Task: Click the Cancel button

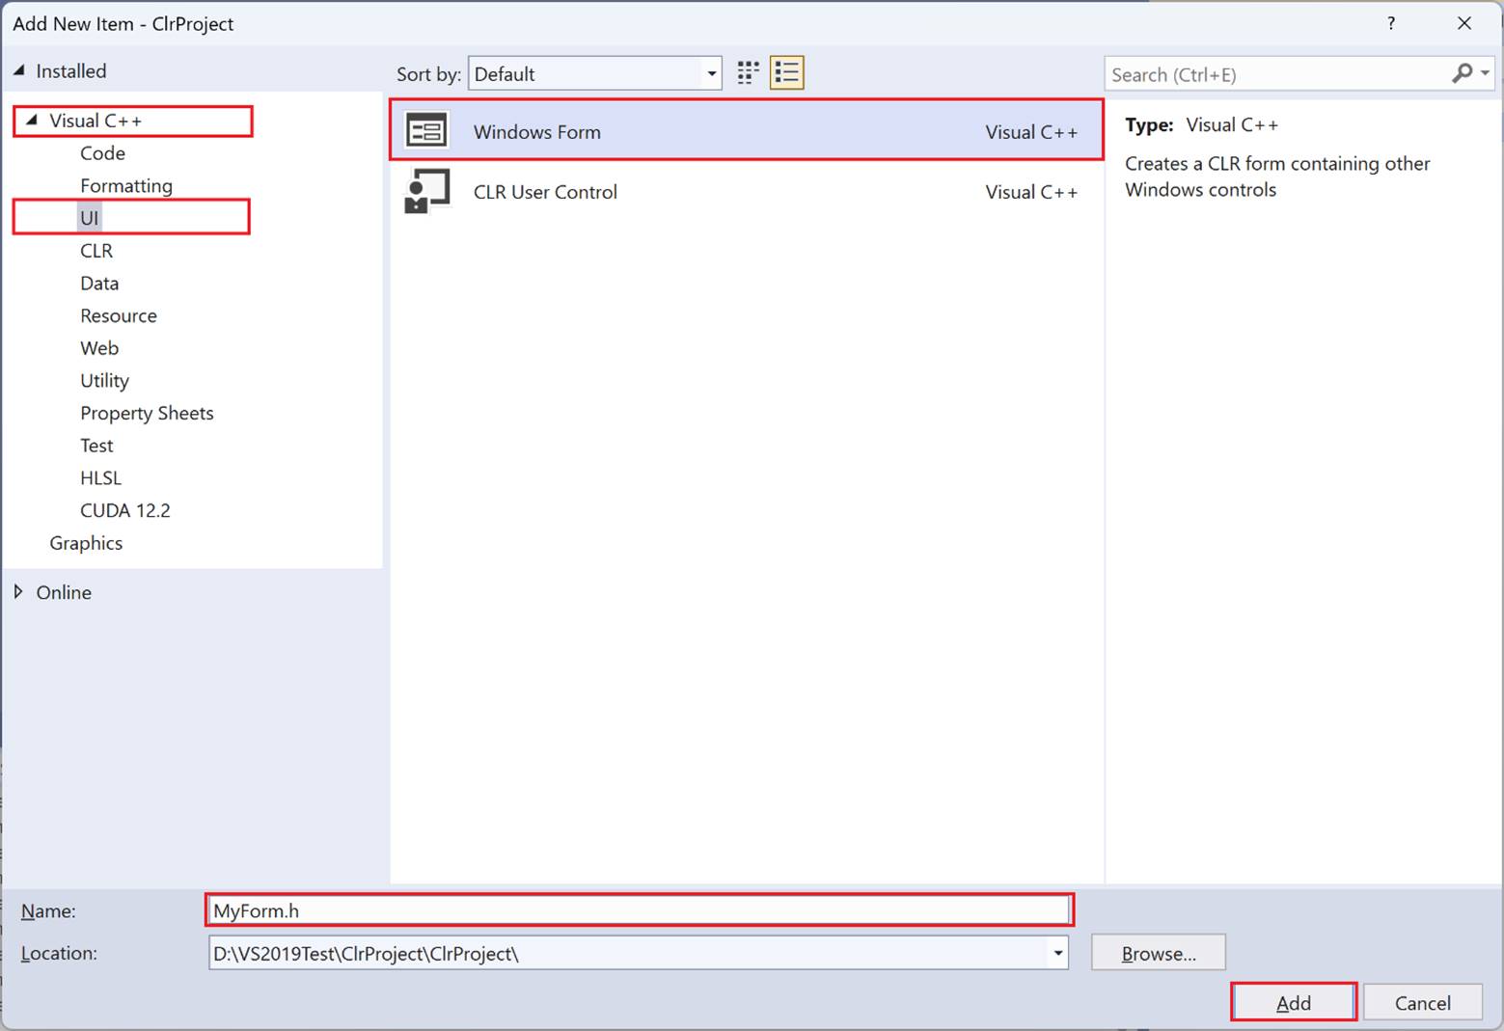Action: (x=1422, y=1003)
